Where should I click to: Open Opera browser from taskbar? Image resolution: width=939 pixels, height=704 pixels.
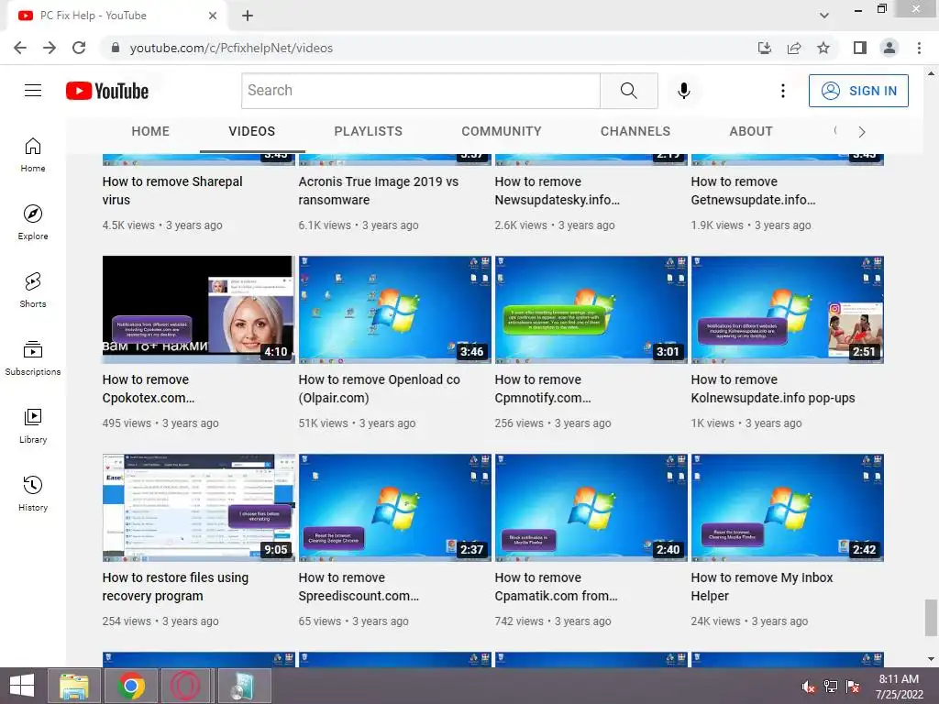pos(185,686)
